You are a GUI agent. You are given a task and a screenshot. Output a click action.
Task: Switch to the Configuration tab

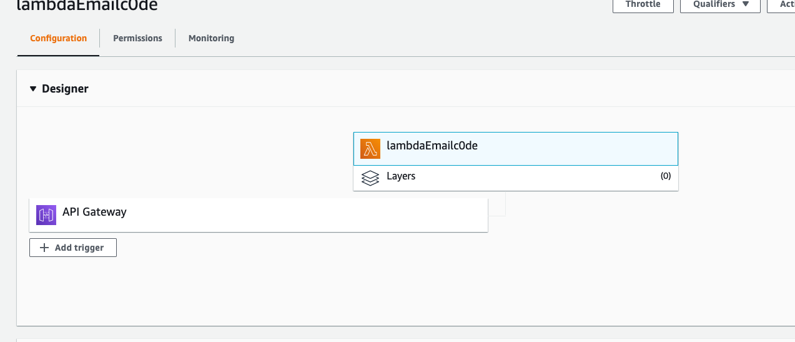tap(58, 38)
